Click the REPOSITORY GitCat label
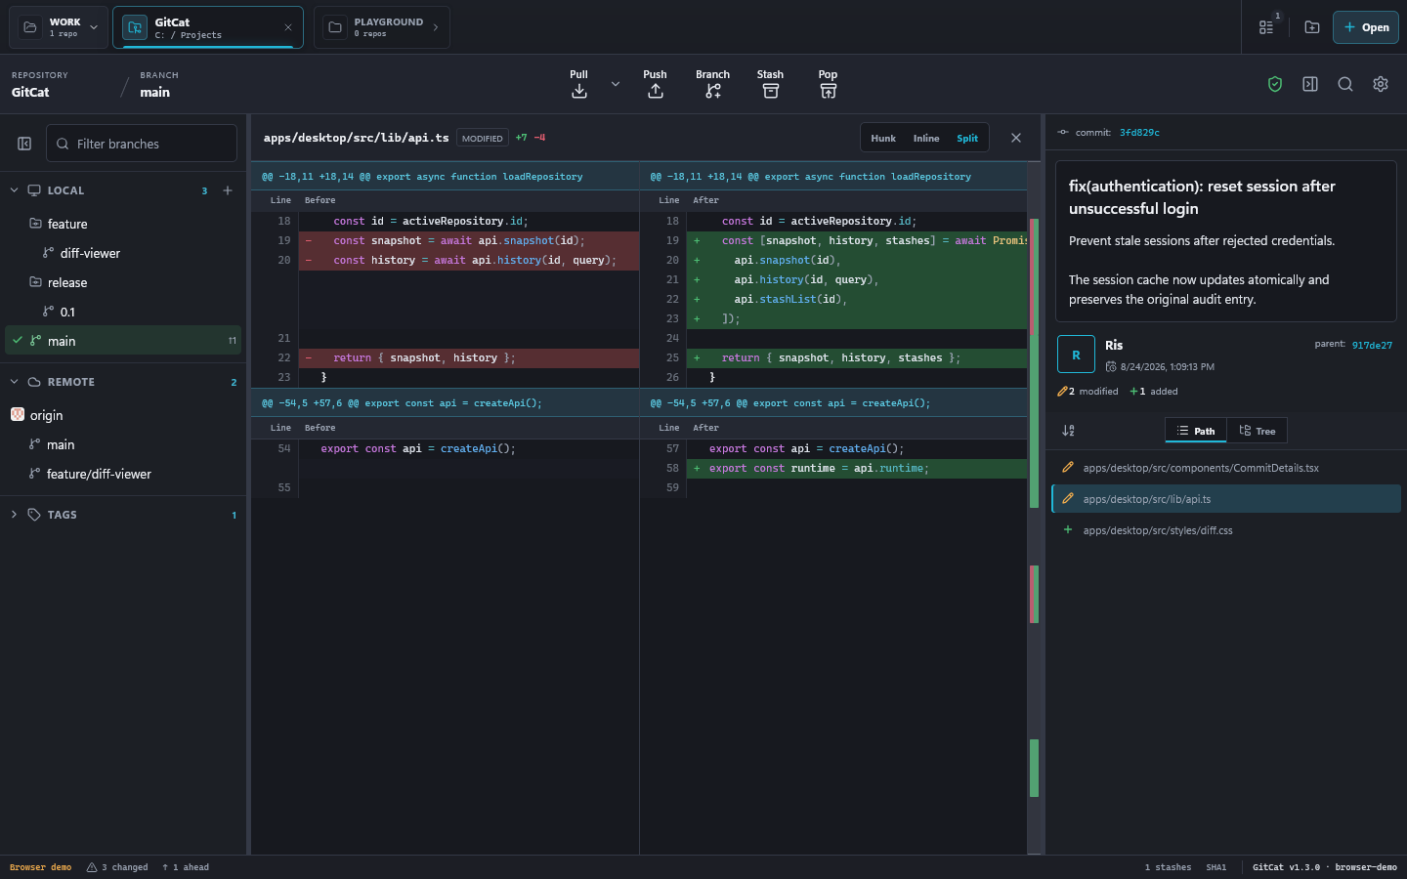Viewport: 1407px width, 879px height. click(40, 84)
